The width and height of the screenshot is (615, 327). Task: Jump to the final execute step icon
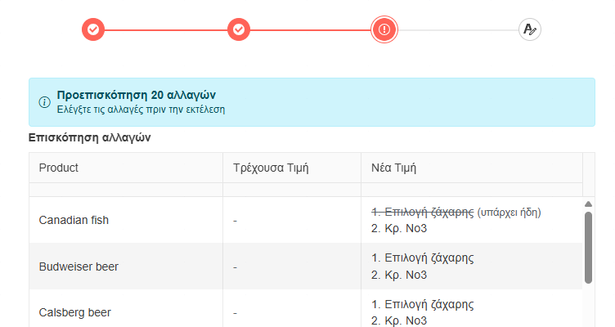click(530, 29)
